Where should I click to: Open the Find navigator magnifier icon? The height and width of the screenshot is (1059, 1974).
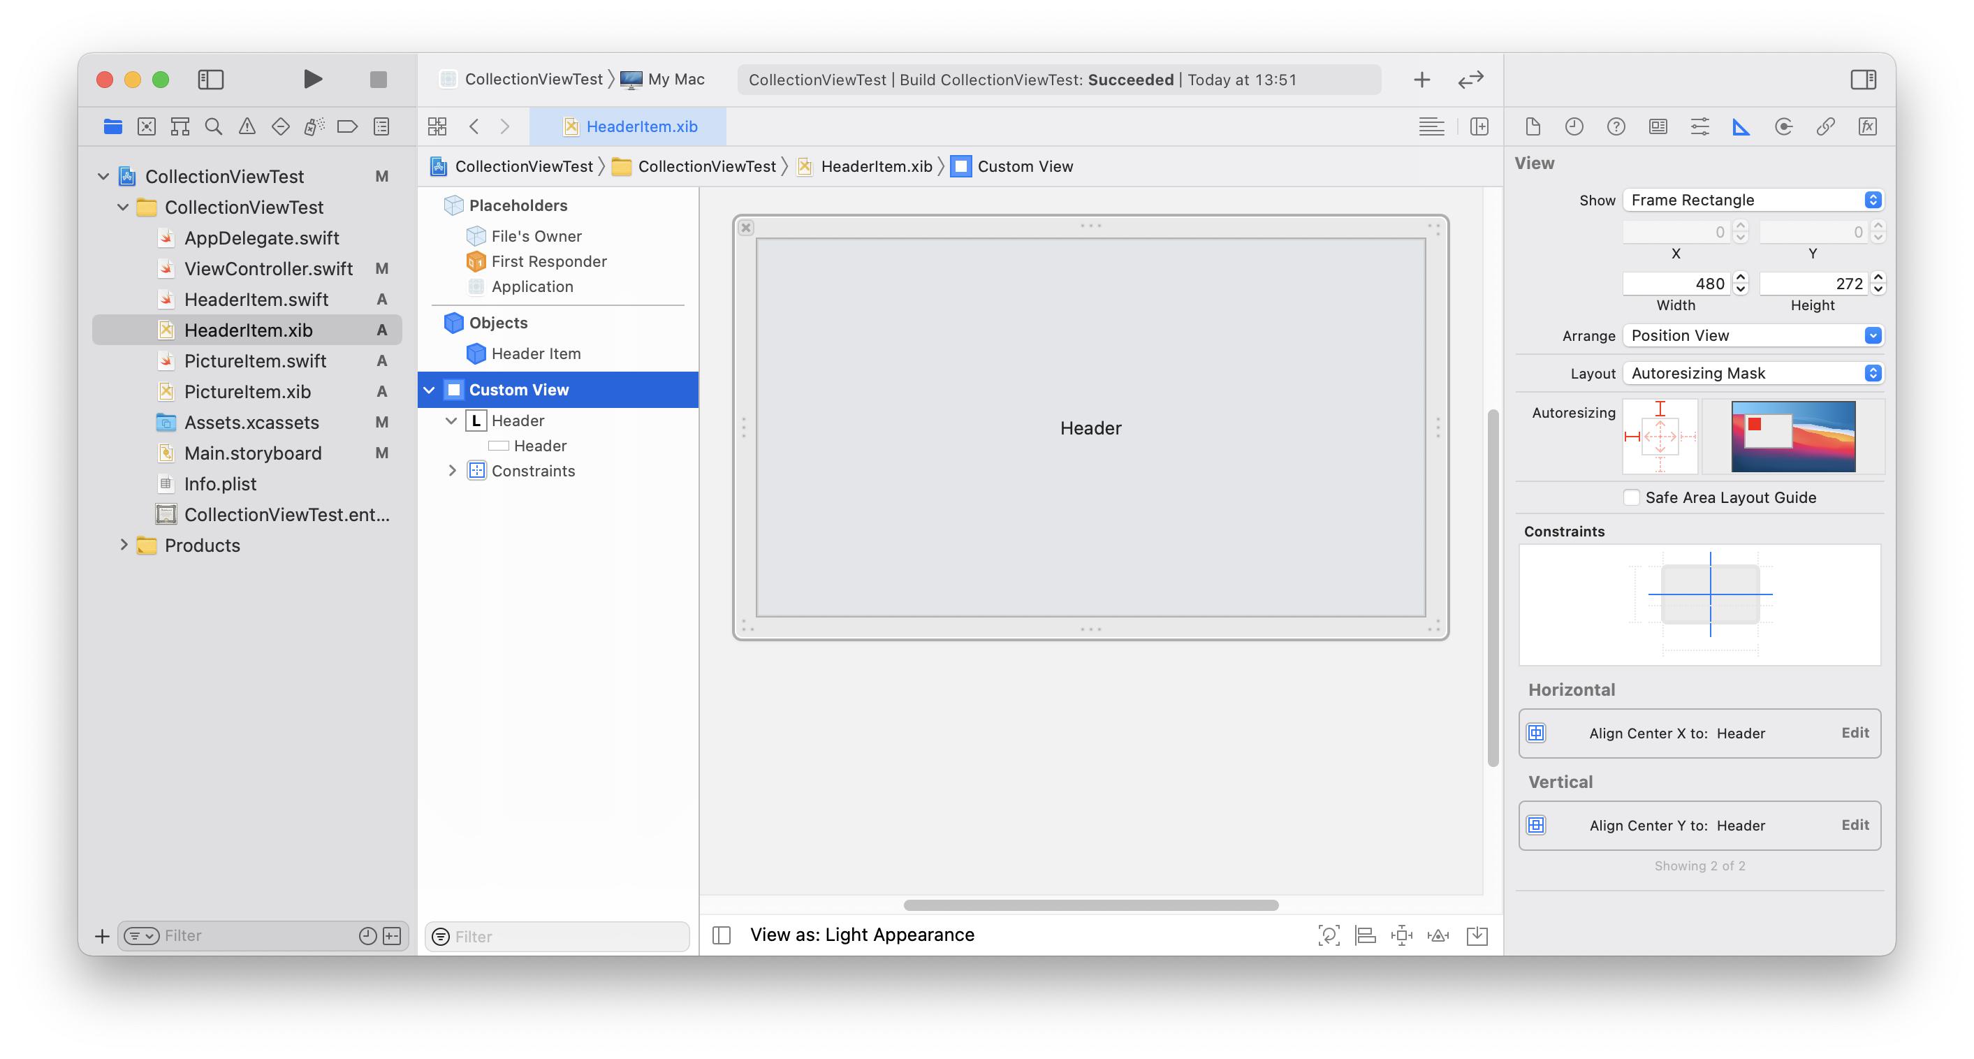tap(213, 126)
